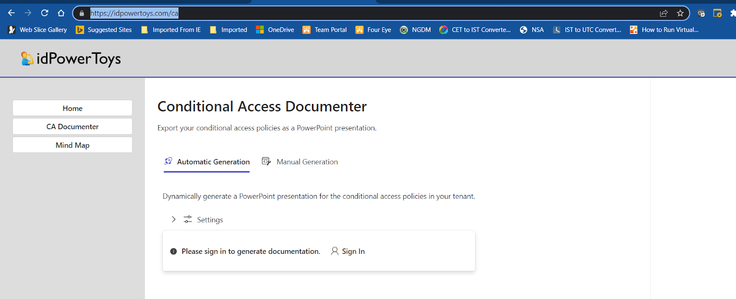
Task: Open the Imported From IE bookmark folder
Action: click(171, 30)
